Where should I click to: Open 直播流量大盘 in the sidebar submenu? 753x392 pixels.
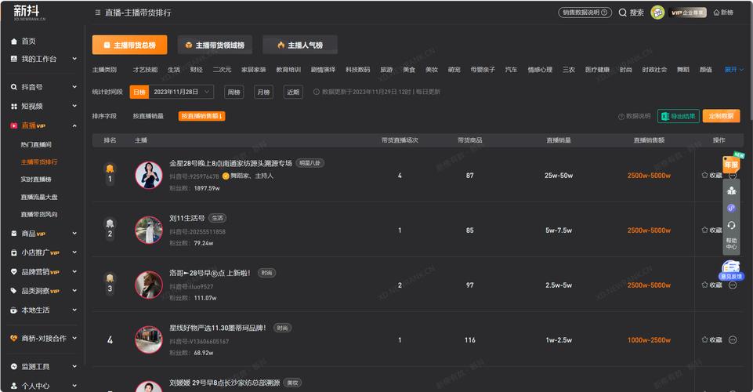39,197
